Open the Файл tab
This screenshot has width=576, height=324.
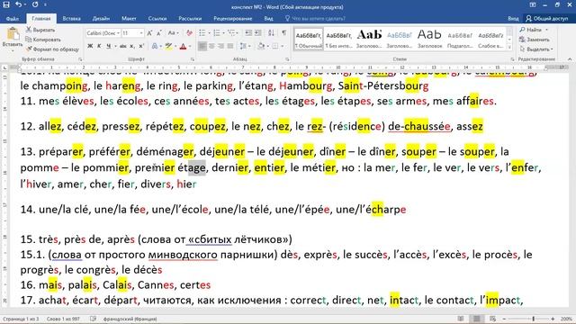point(12,18)
